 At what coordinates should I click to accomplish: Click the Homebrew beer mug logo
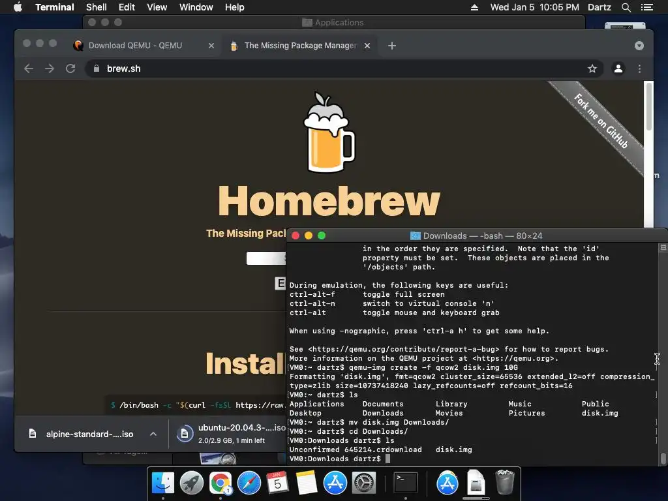tap(329, 132)
